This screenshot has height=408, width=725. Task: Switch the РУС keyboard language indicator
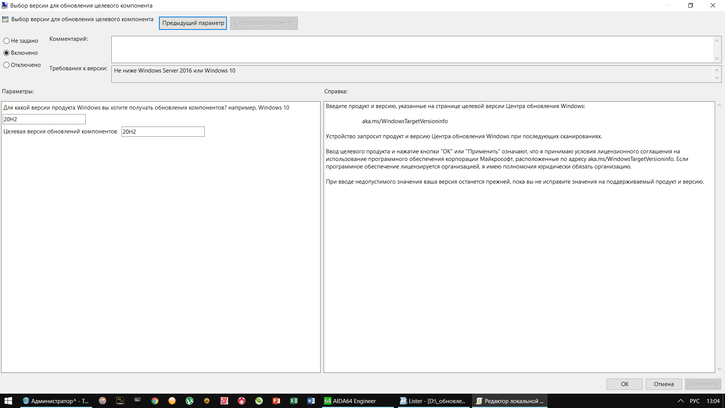pyautogui.click(x=694, y=401)
